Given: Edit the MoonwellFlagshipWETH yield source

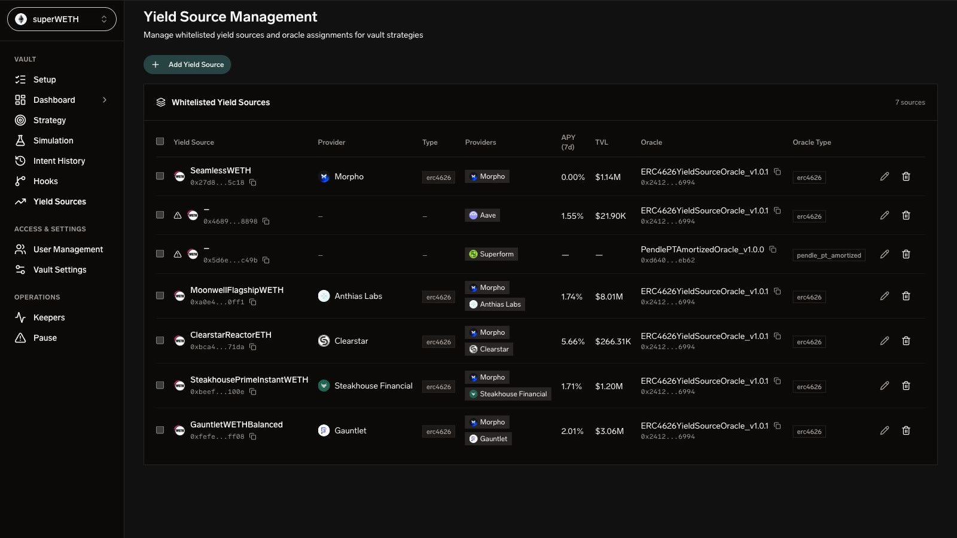Looking at the screenshot, I should [884, 296].
